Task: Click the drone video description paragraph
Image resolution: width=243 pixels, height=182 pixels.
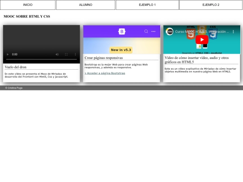Action: pyautogui.click(x=36, y=75)
